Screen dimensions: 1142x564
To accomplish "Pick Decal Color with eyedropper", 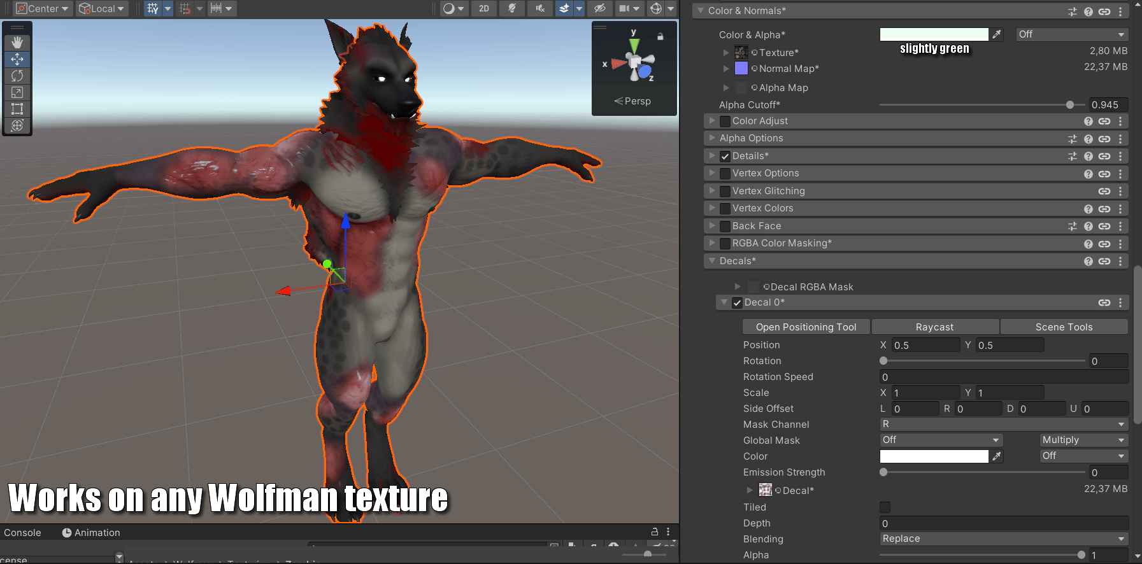I will (997, 456).
